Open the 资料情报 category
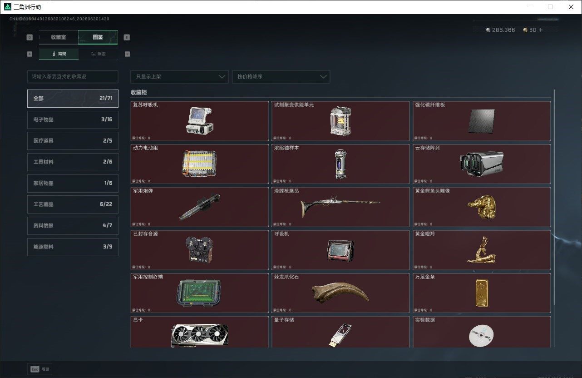The width and height of the screenshot is (582, 378). 73,225
